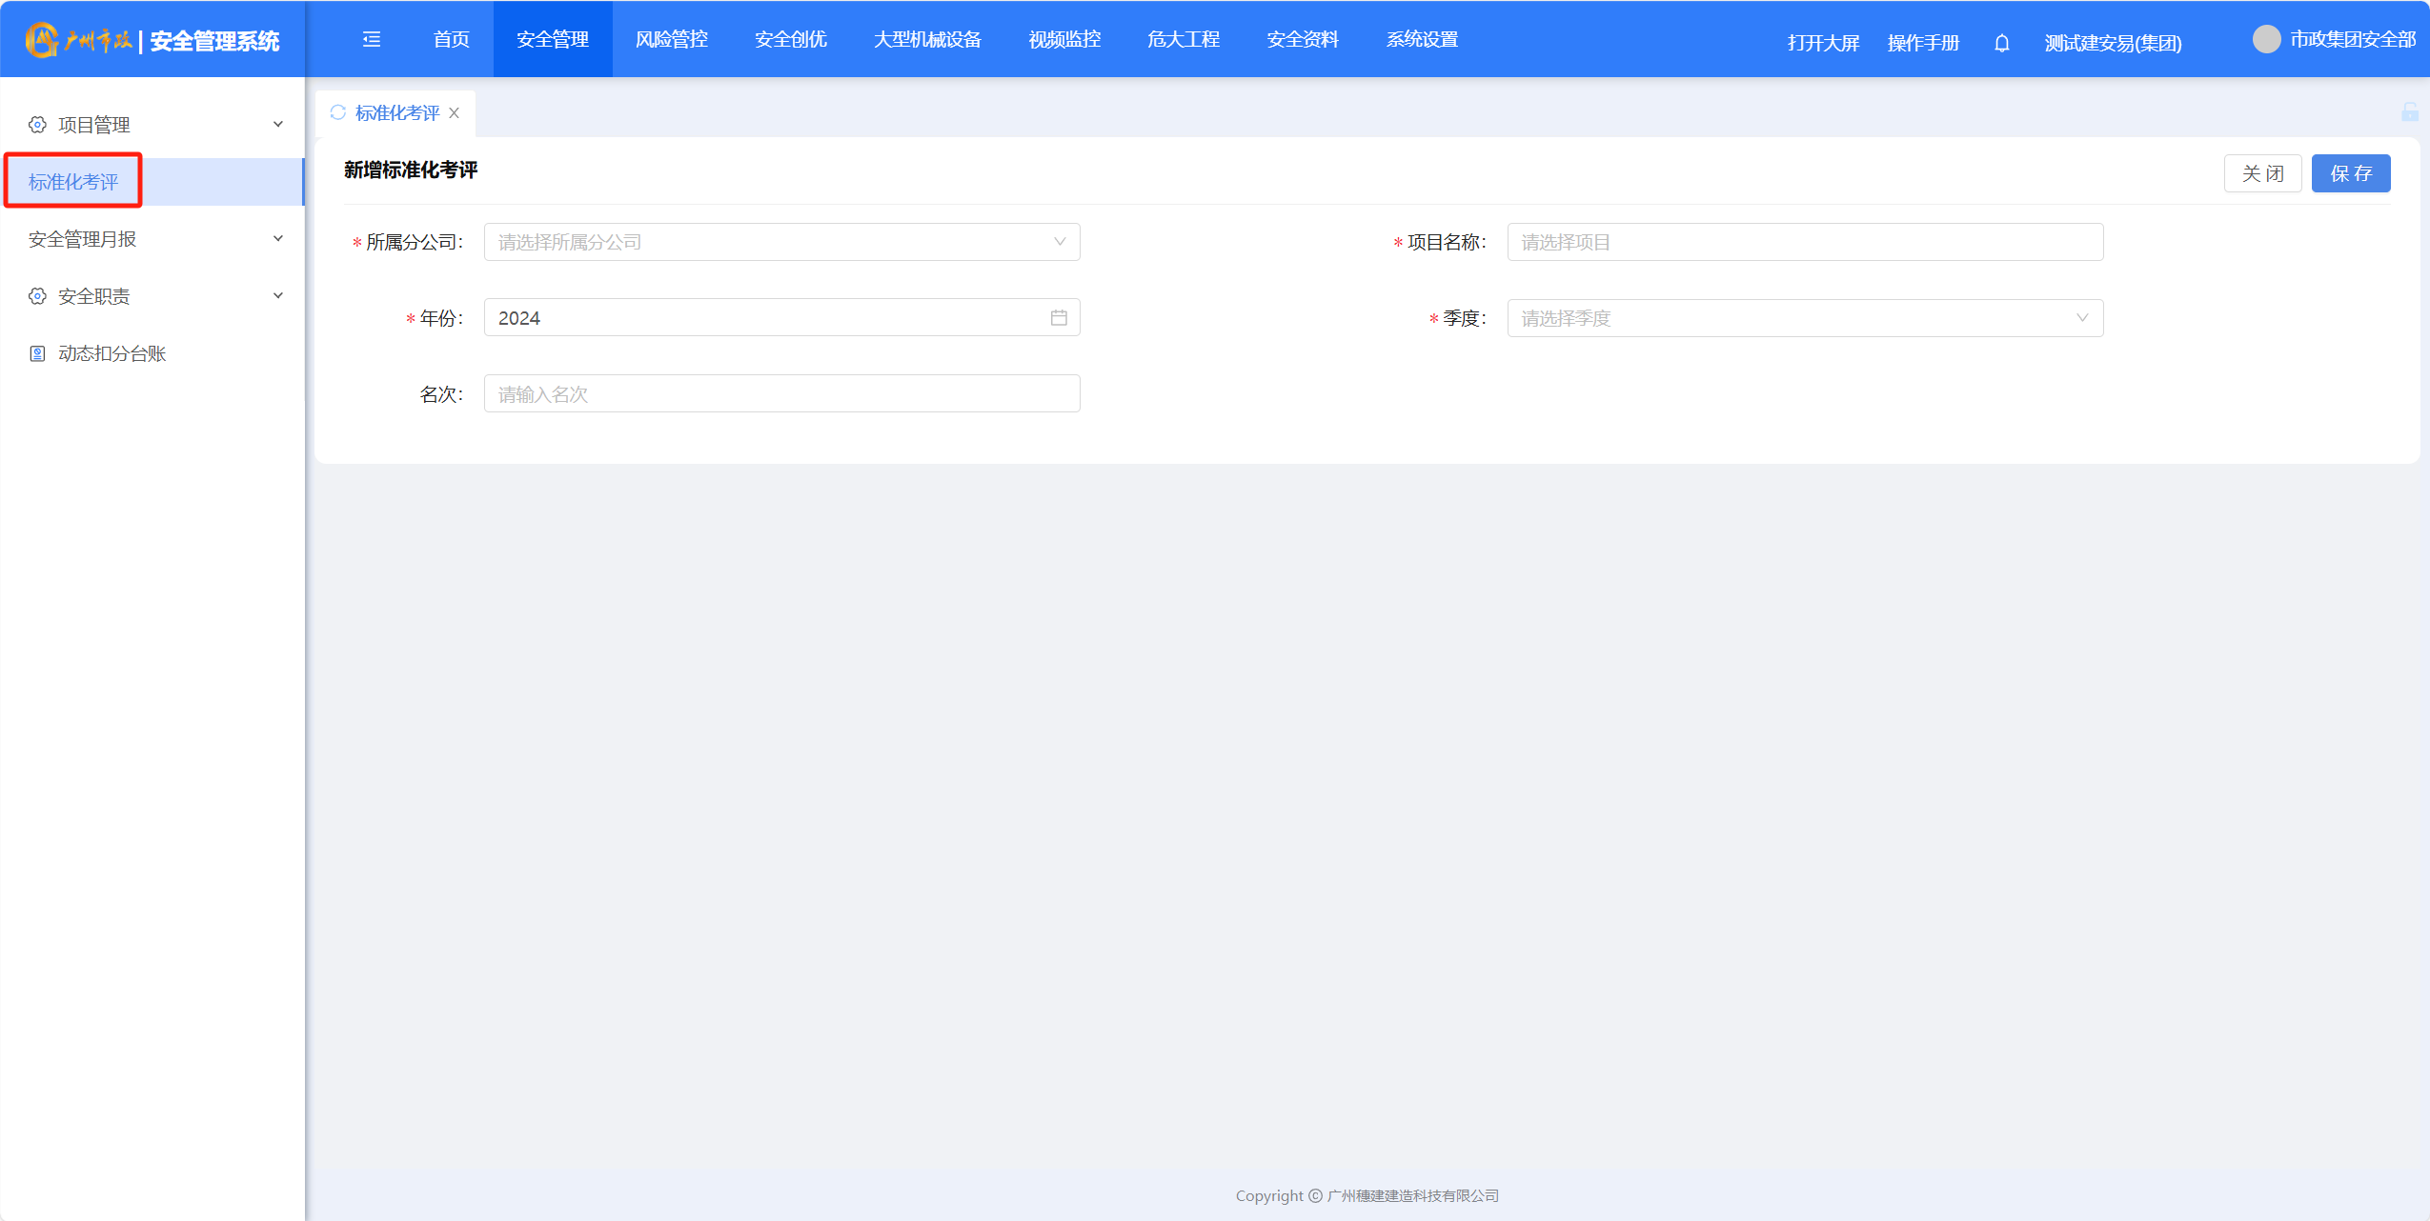2430x1221 pixels.
Task: Click the 项目名称 project input field
Action: coord(1804,242)
